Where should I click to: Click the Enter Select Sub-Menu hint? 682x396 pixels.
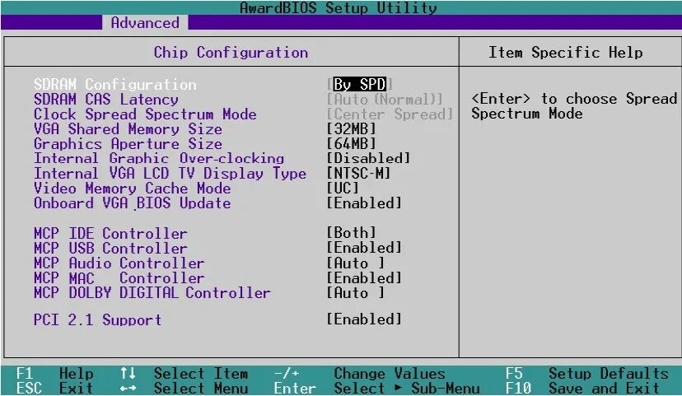(376, 388)
